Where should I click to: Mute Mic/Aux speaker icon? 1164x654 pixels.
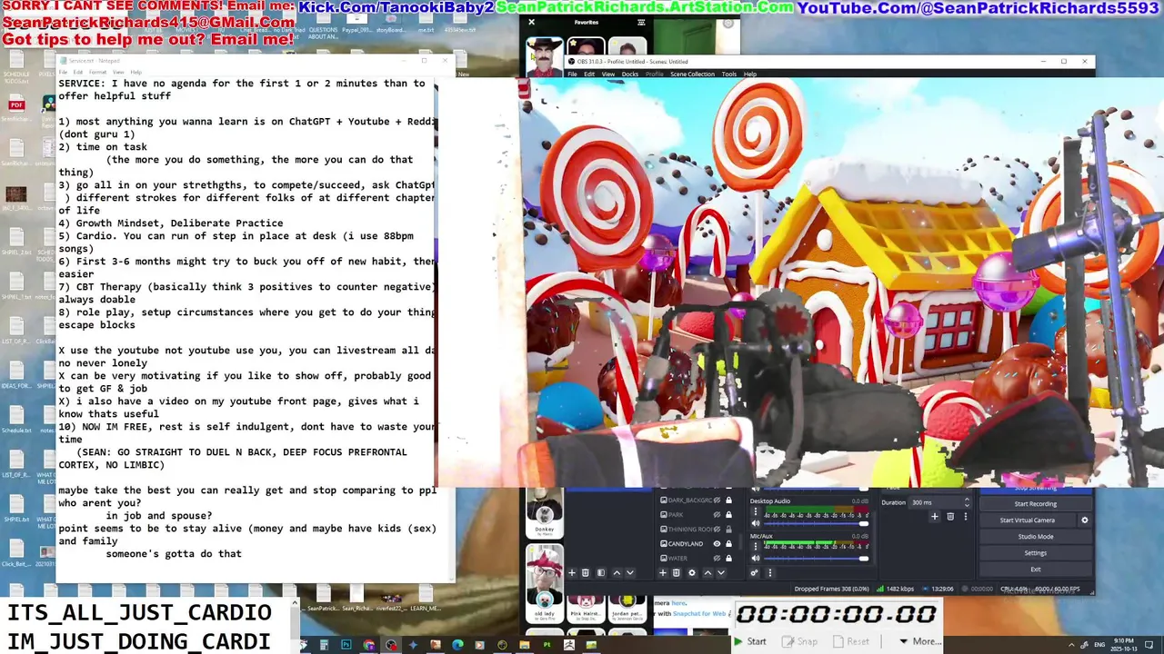[x=756, y=558]
